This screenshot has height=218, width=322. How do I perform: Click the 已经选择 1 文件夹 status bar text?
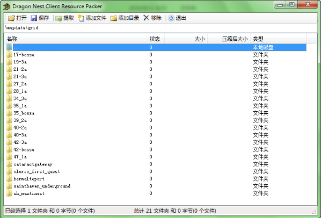click(x=50, y=211)
